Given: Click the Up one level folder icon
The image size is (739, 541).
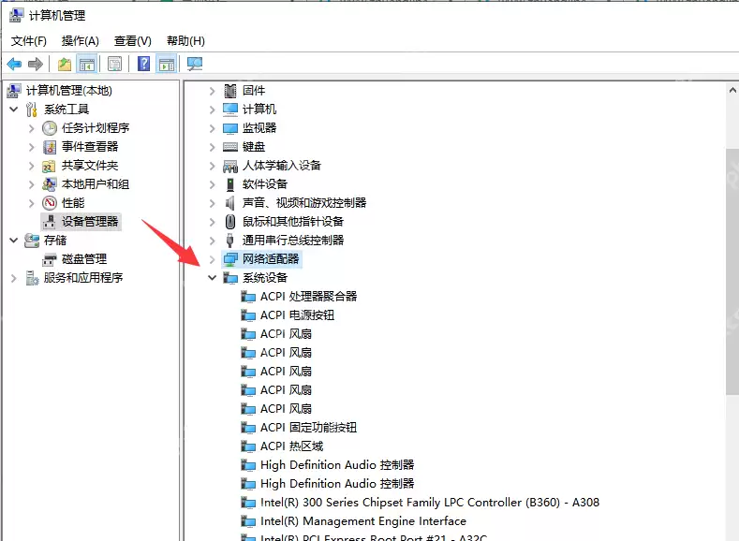Looking at the screenshot, I should coord(65,64).
